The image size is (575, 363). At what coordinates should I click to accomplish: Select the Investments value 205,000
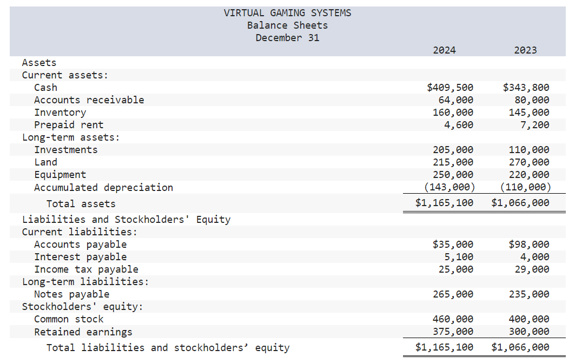coord(454,149)
